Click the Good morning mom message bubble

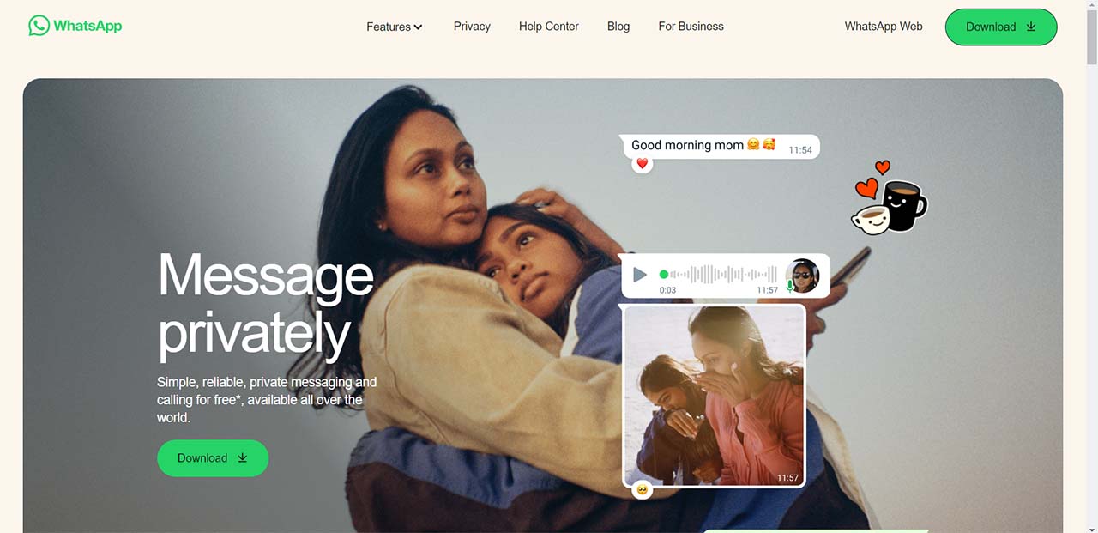(x=721, y=146)
